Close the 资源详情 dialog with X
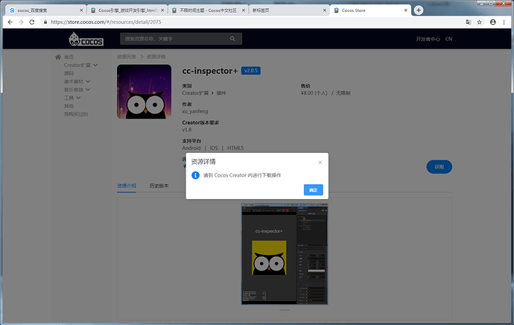514x325 pixels. click(x=320, y=162)
